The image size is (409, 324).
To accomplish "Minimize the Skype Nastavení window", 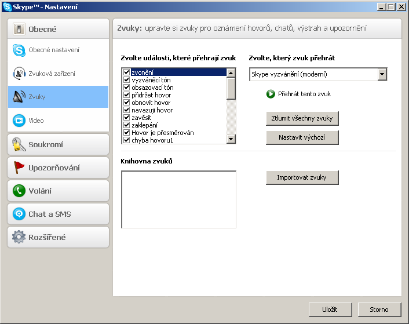I will pos(382,7).
